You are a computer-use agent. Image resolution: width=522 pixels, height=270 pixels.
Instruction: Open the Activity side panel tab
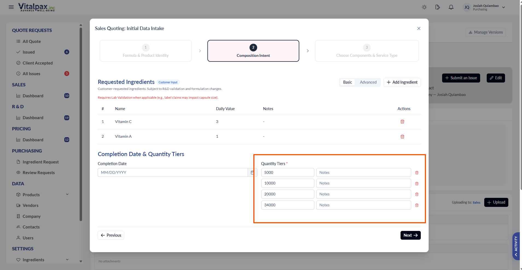pyautogui.click(x=516, y=246)
